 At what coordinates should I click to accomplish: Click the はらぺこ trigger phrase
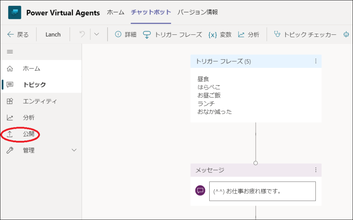click(x=209, y=87)
